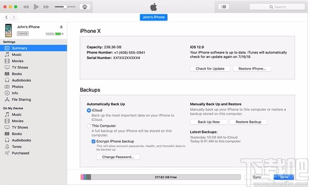Go back with the left chevron
This screenshot has height=187, width=310.
tap(7, 17)
